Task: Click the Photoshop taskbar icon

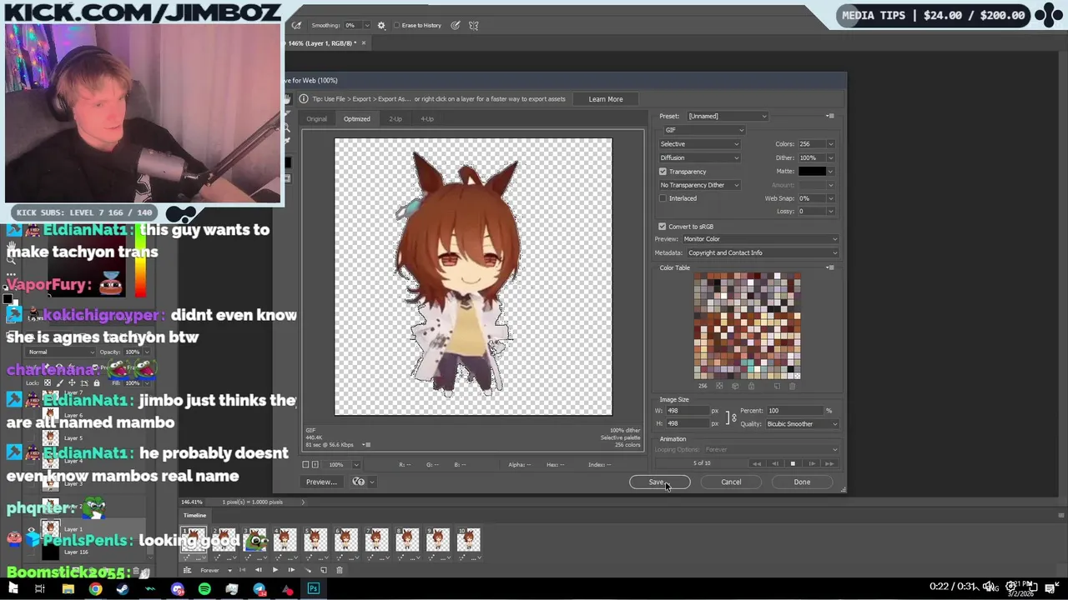Action: click(314, 589)
